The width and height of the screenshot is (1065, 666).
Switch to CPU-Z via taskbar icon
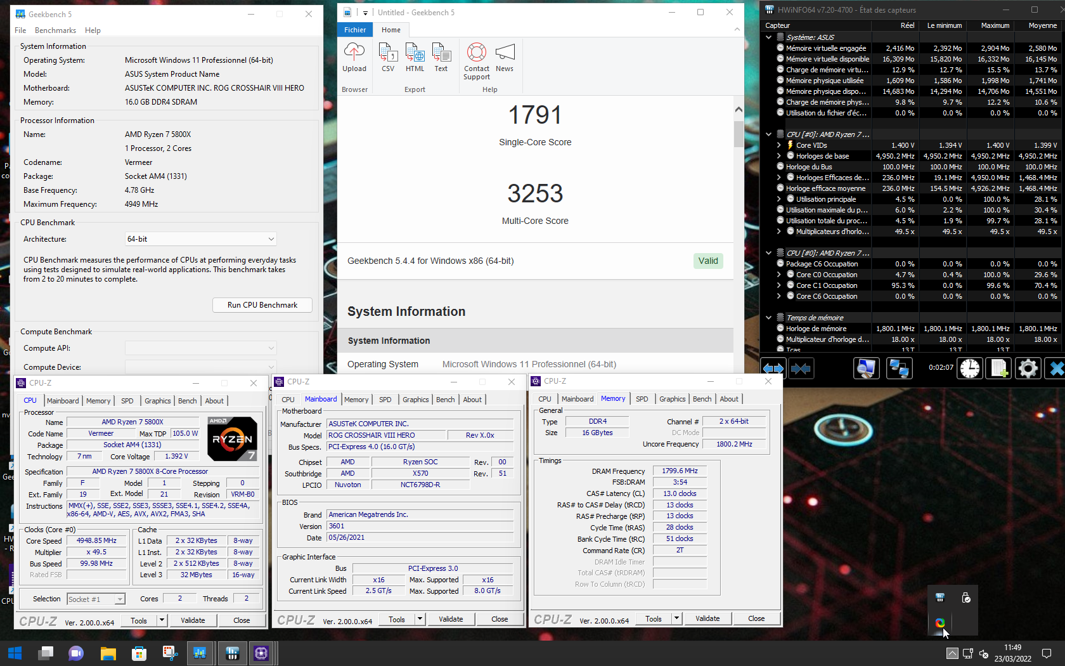pyautogui.click(x=261, y=653)
